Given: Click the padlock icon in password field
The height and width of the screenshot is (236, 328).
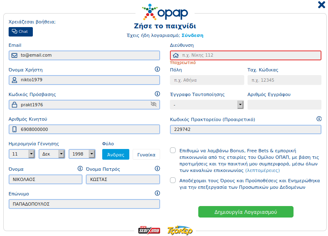Looking at the screenshot, I should [14, 105].
